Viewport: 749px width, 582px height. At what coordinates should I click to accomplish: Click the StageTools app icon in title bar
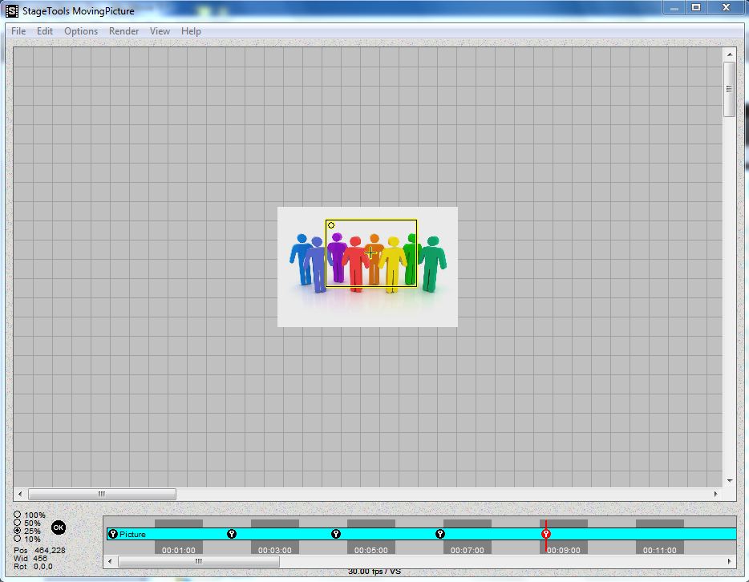pyautogui.click(x=12, y=10)
